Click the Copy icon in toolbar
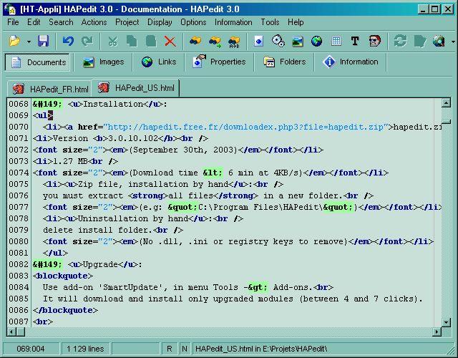 click(x=132, y=41)
